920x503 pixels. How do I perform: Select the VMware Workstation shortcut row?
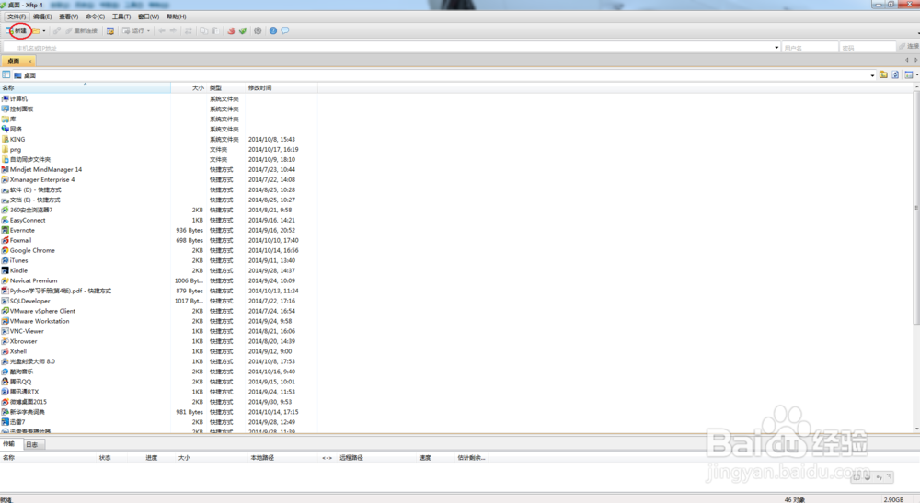click(158, 321)
